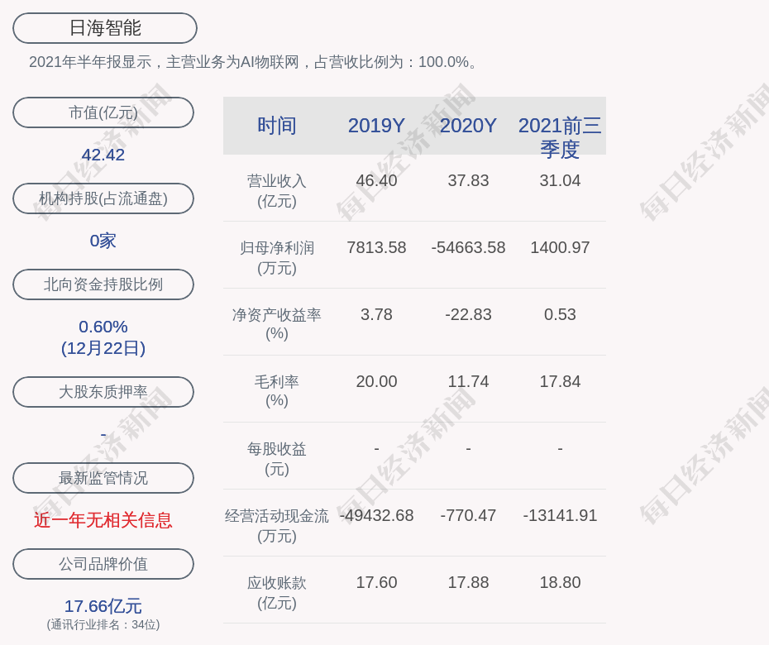Click the 42.42 market value figure
769x645 pixels.
[103, 155]
